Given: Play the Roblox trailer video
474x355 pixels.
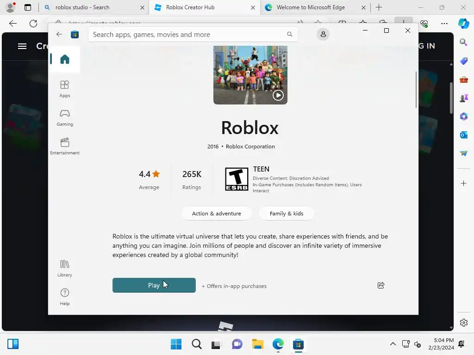Looking at the screenshot, I should (278, 95).
